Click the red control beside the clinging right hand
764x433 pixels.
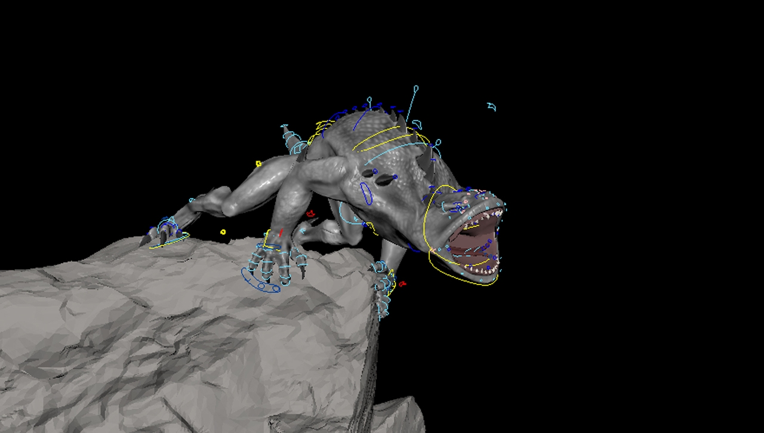coord(403,284)
